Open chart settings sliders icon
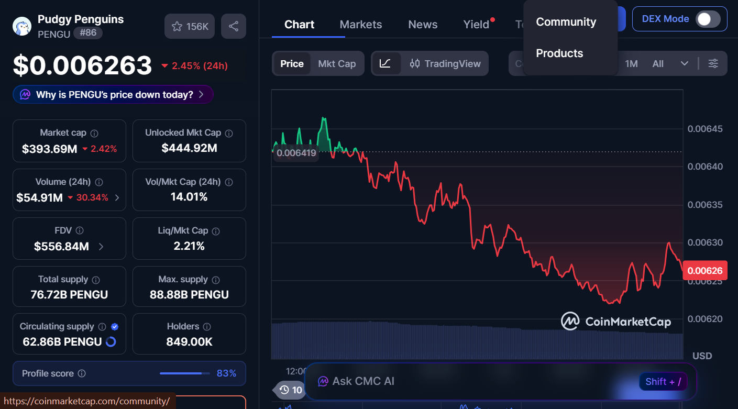This screenshot has width=738, height=409. coord(713,63)
